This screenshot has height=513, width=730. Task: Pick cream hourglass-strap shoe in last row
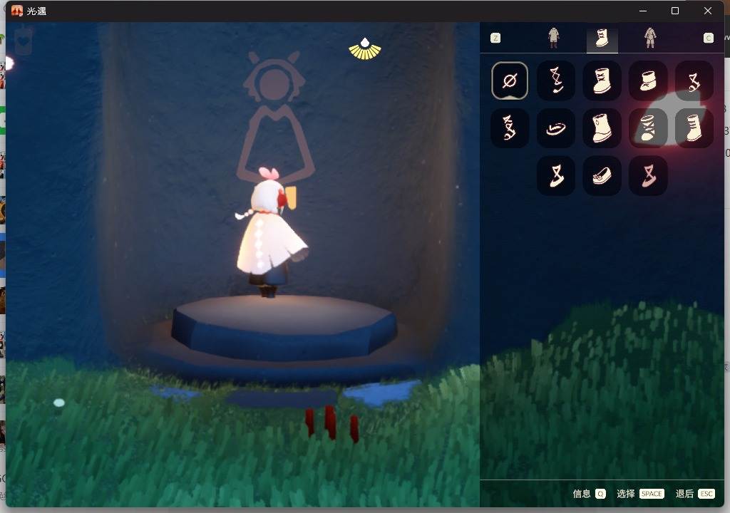pyautogui.click(x=555, y=175)
